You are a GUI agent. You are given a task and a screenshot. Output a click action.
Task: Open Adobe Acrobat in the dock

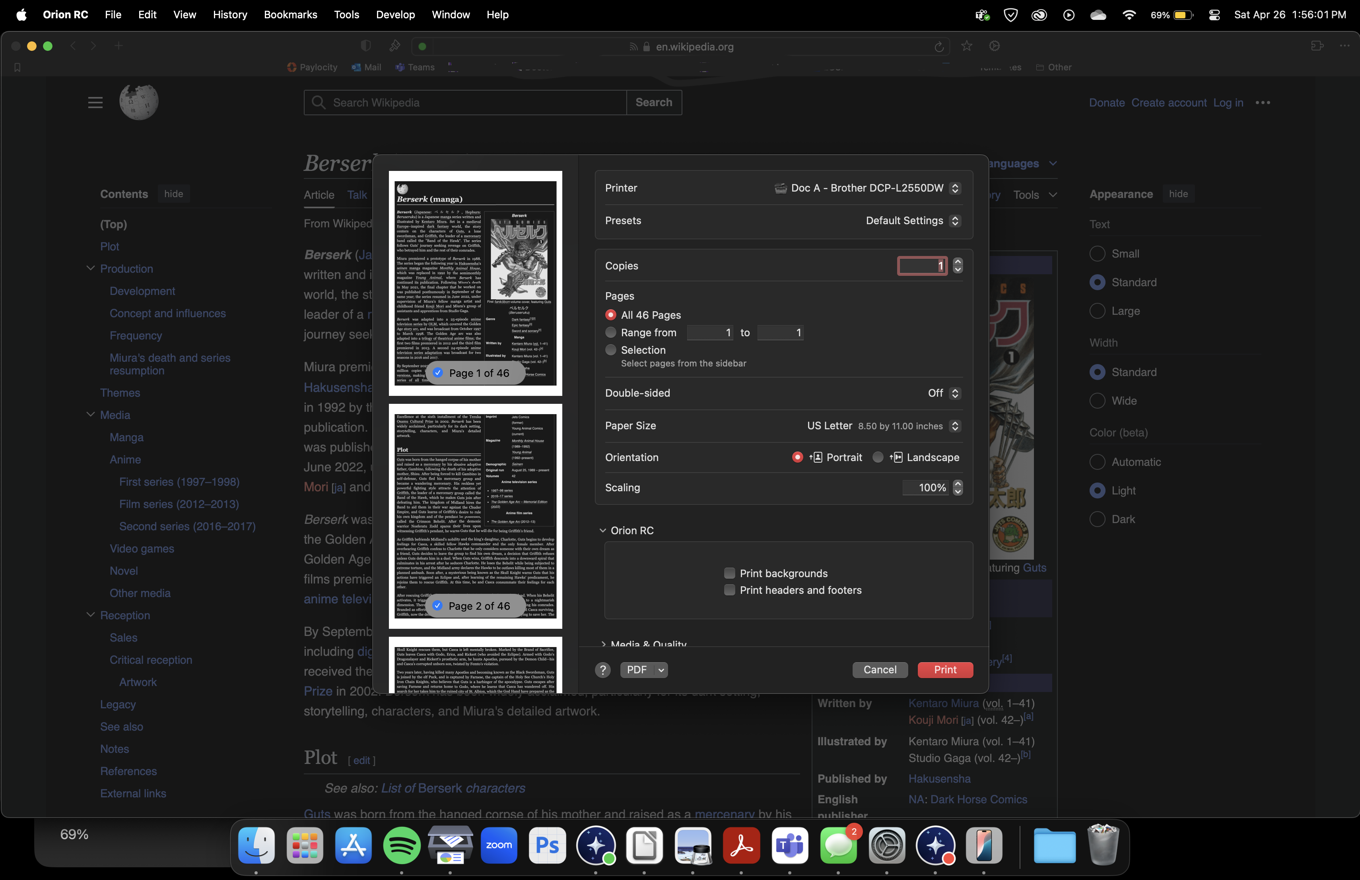pos(741,845)
